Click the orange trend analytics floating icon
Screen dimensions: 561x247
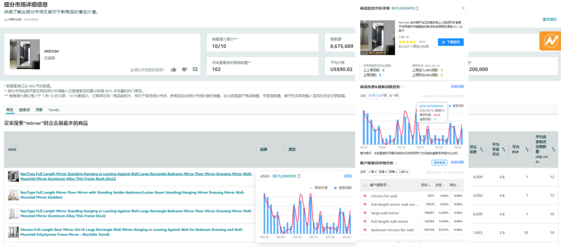547,41
